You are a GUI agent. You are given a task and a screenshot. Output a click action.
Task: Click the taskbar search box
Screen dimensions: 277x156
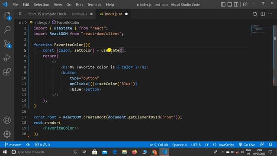pos(44,152)
